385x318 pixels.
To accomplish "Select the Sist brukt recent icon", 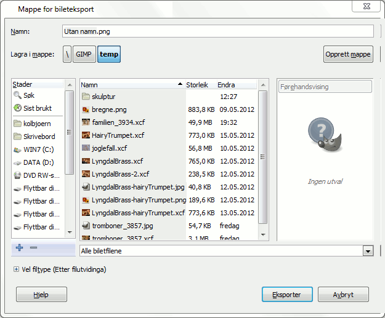I will click(17, 108).
